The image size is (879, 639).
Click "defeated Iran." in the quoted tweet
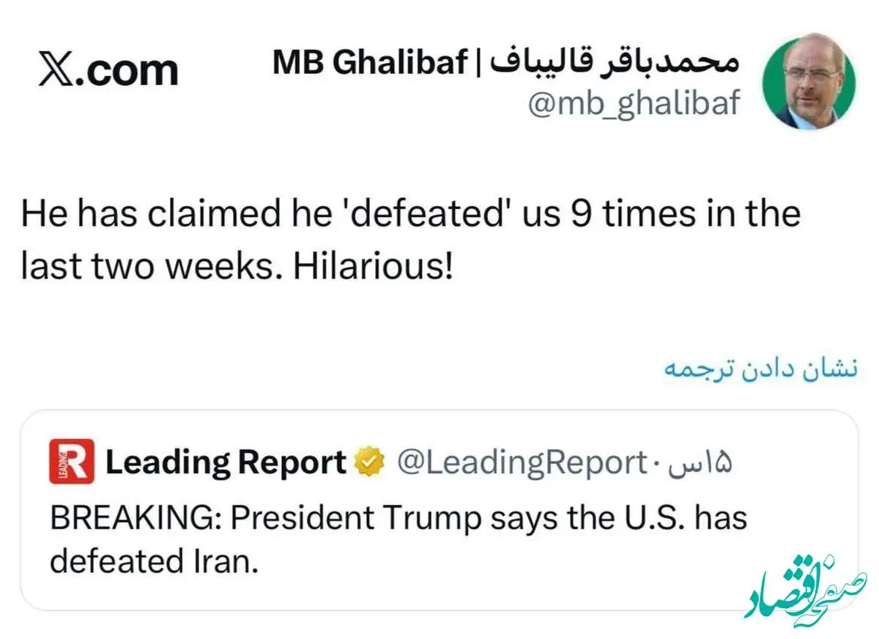pos(155,562)
